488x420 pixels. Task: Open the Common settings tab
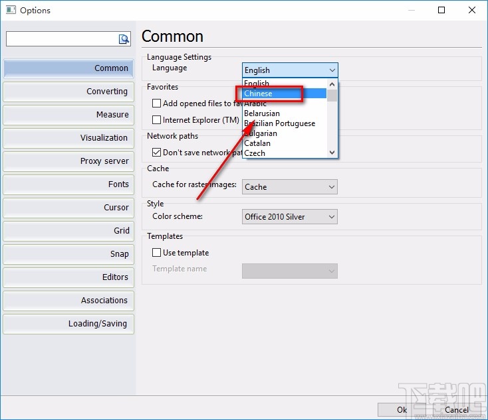coord(68,68)
